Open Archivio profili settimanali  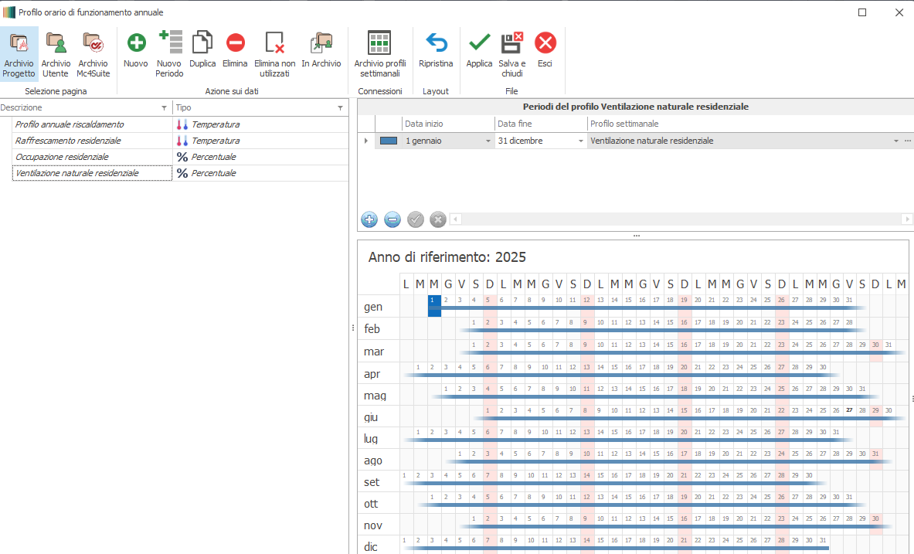tap(379, 54)
